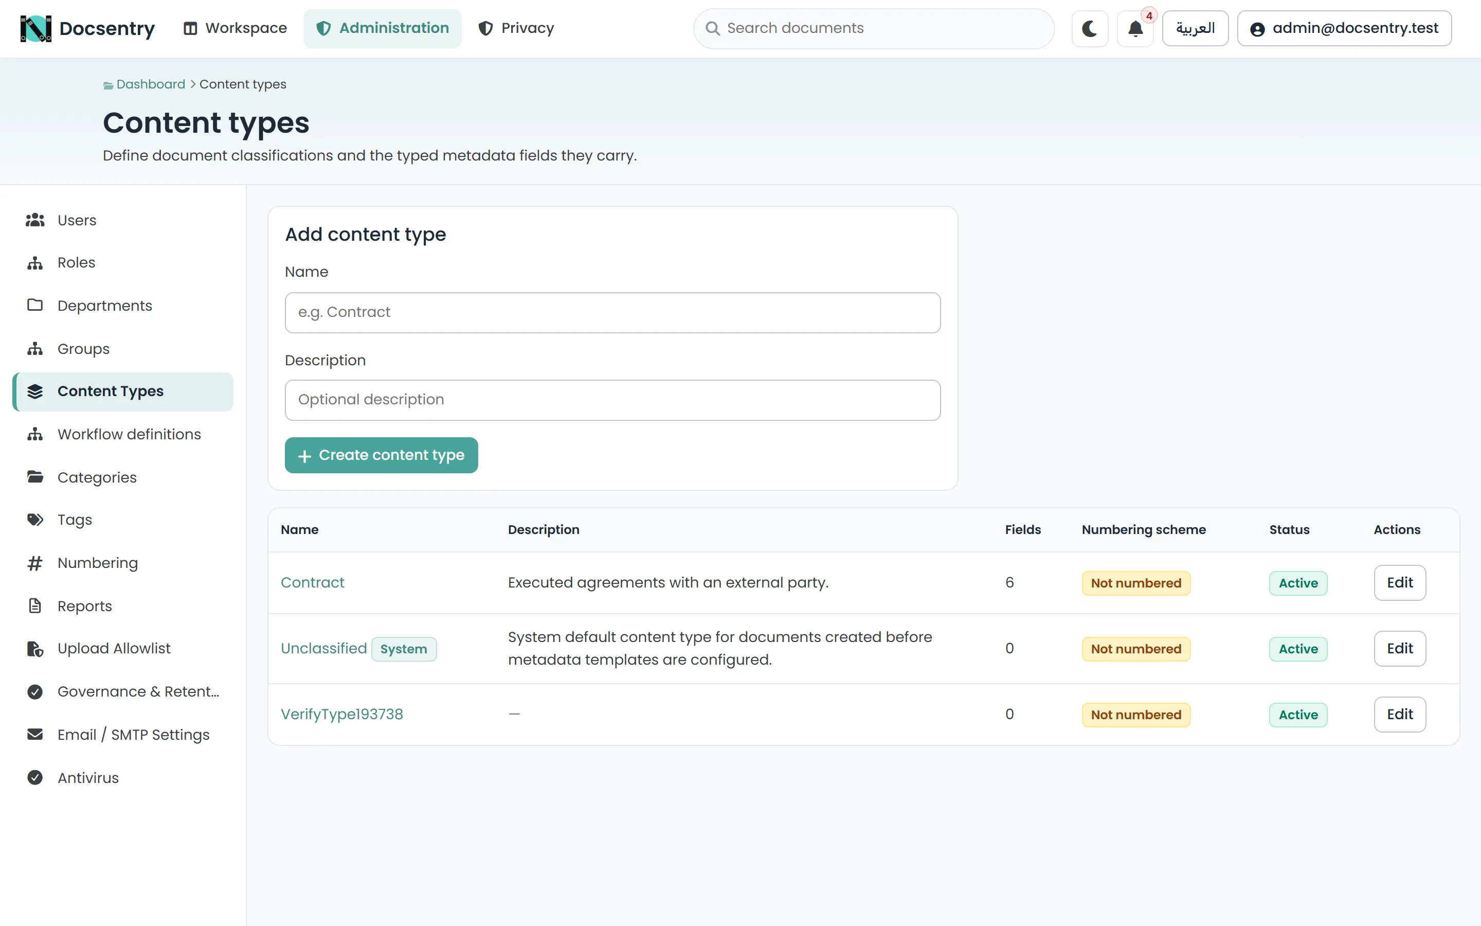Open the Contract content type link
The width and height of the screenshot is (1481, 926).
click(312, 582)
